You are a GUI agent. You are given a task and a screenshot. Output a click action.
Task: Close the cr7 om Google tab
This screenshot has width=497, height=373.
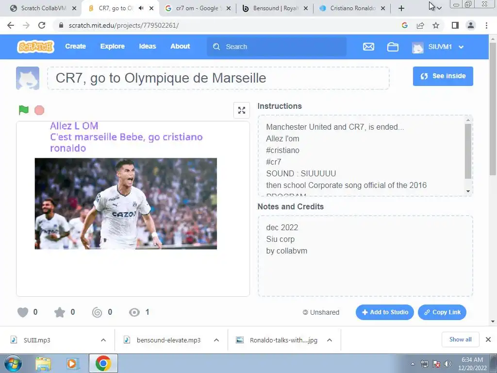click(x=228, y=8)
